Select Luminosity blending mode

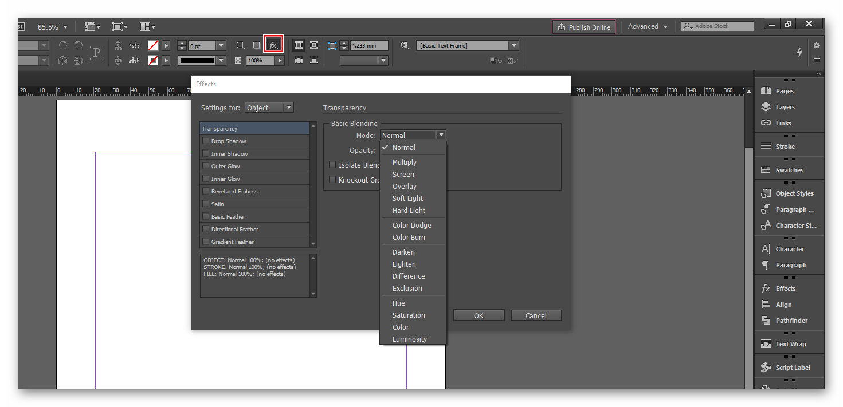click(409, 339)
